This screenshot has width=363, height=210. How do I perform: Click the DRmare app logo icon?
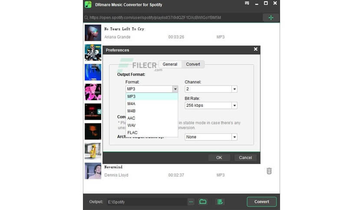click(x=88, y=4)
